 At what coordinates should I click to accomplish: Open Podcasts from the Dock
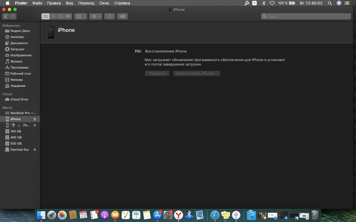[x=104, y=215]
